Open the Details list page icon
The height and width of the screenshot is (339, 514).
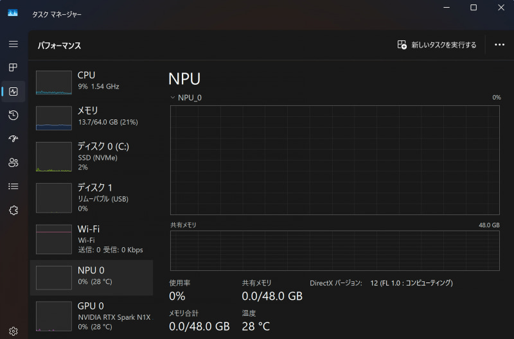coord(13,186)
